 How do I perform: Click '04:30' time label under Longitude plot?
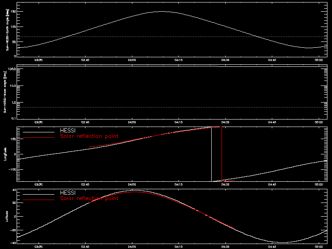pyautogui.click(x=225, y=185)
